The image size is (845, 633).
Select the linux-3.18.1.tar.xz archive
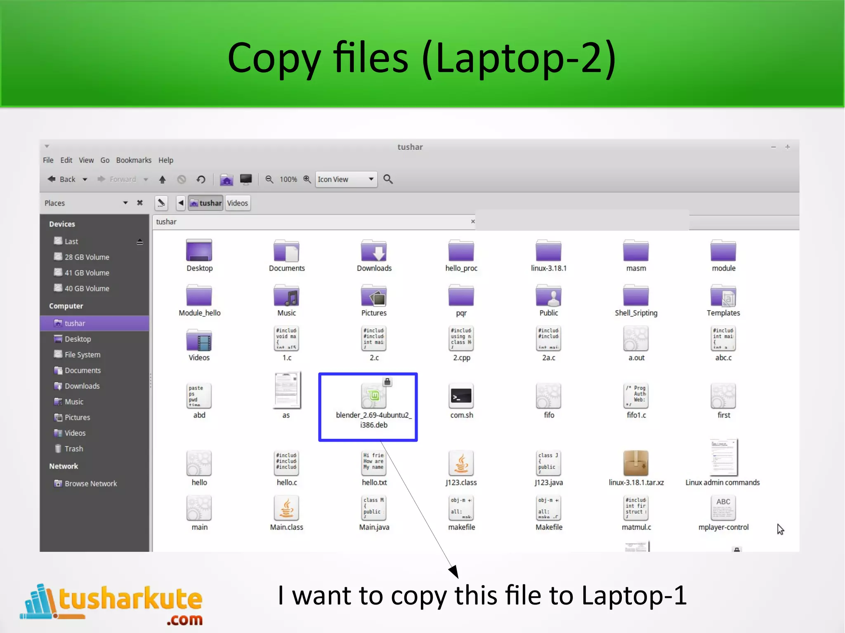[x=636, y=468]
